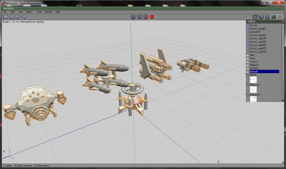The width and height of the screenshot is (286, 169).
Task: Open the Tools menu
Action: (x=39, y=12)
